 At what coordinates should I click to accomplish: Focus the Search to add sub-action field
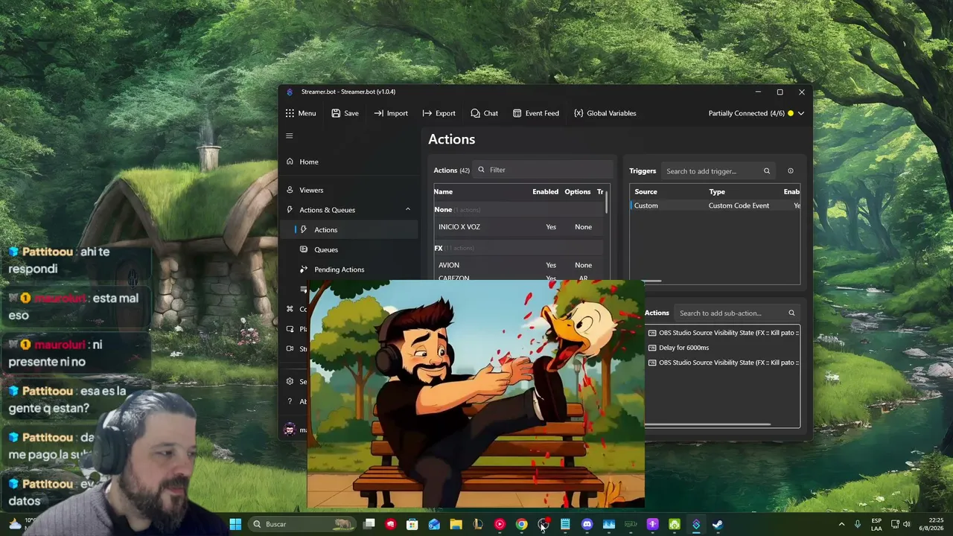point(737,313)
